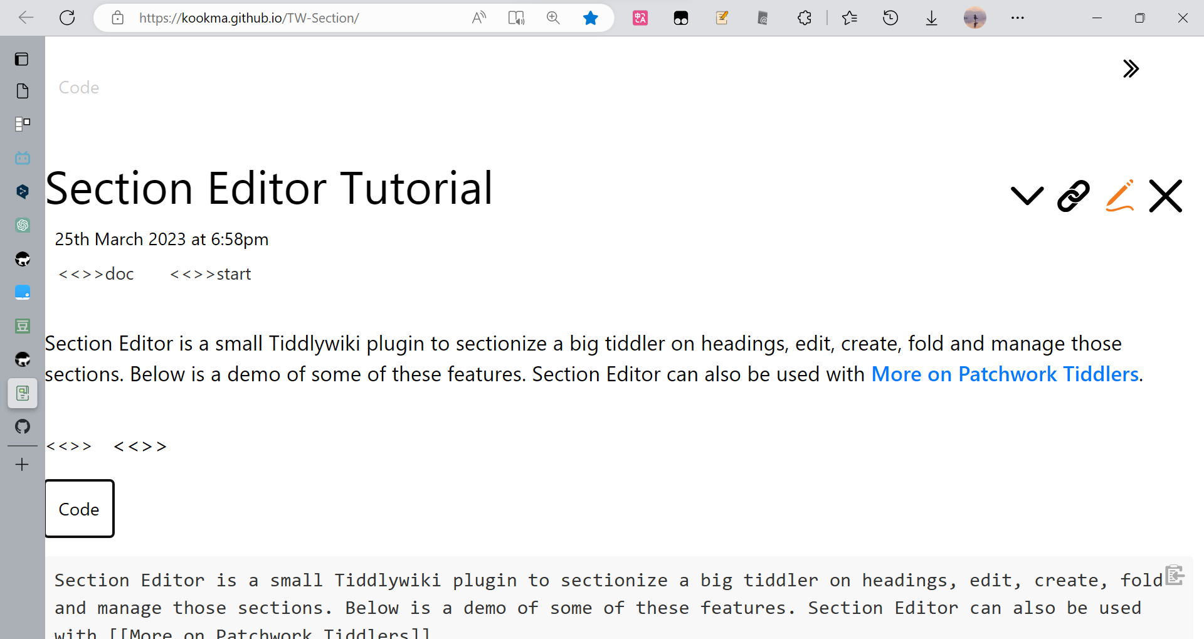Toggle the bookmark star for this page
1204x639 pixels.
point(591,18)
